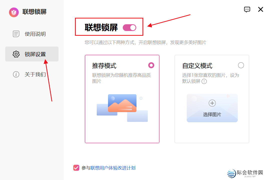This screenshot has height=180, width=270.
Task: Select the 推荐模式 radio button
Action: pos(151,65)
